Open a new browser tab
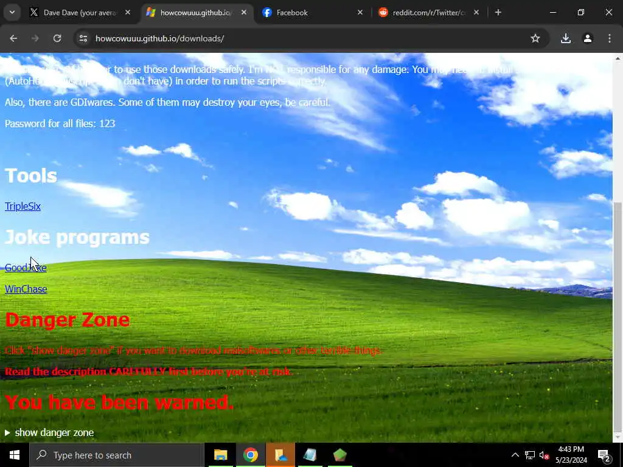 (x=498, y=12)
